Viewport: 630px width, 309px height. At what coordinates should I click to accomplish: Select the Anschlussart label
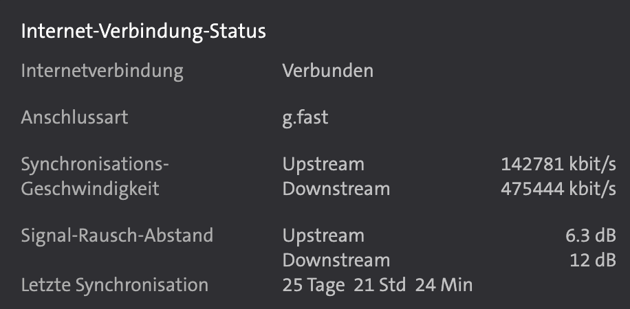coord(74,117)
